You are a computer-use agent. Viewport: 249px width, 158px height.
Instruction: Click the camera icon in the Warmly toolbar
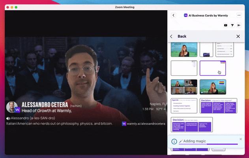225,25
